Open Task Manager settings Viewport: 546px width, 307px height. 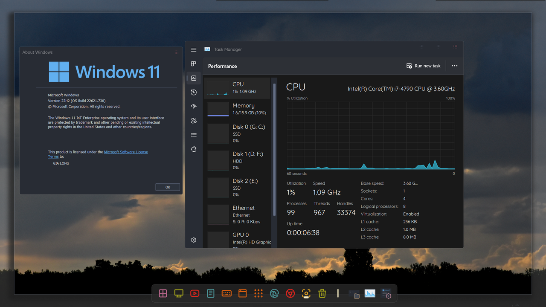(193, 240)
